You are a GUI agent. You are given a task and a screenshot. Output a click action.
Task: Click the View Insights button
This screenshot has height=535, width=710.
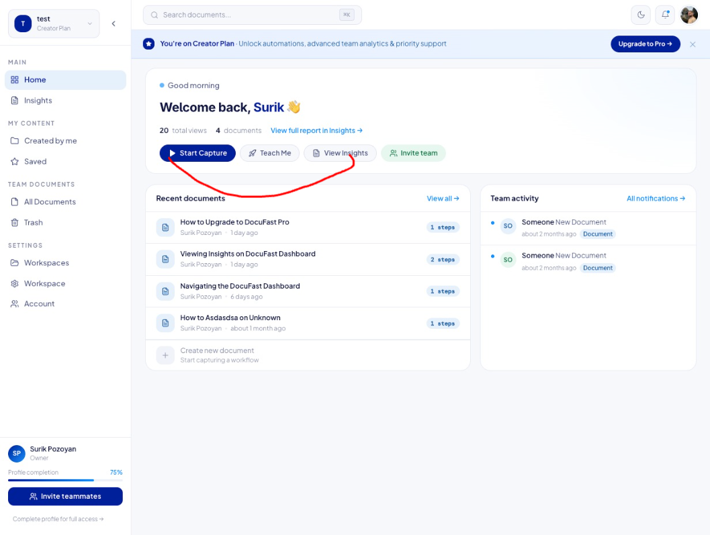tap(340, 153)
